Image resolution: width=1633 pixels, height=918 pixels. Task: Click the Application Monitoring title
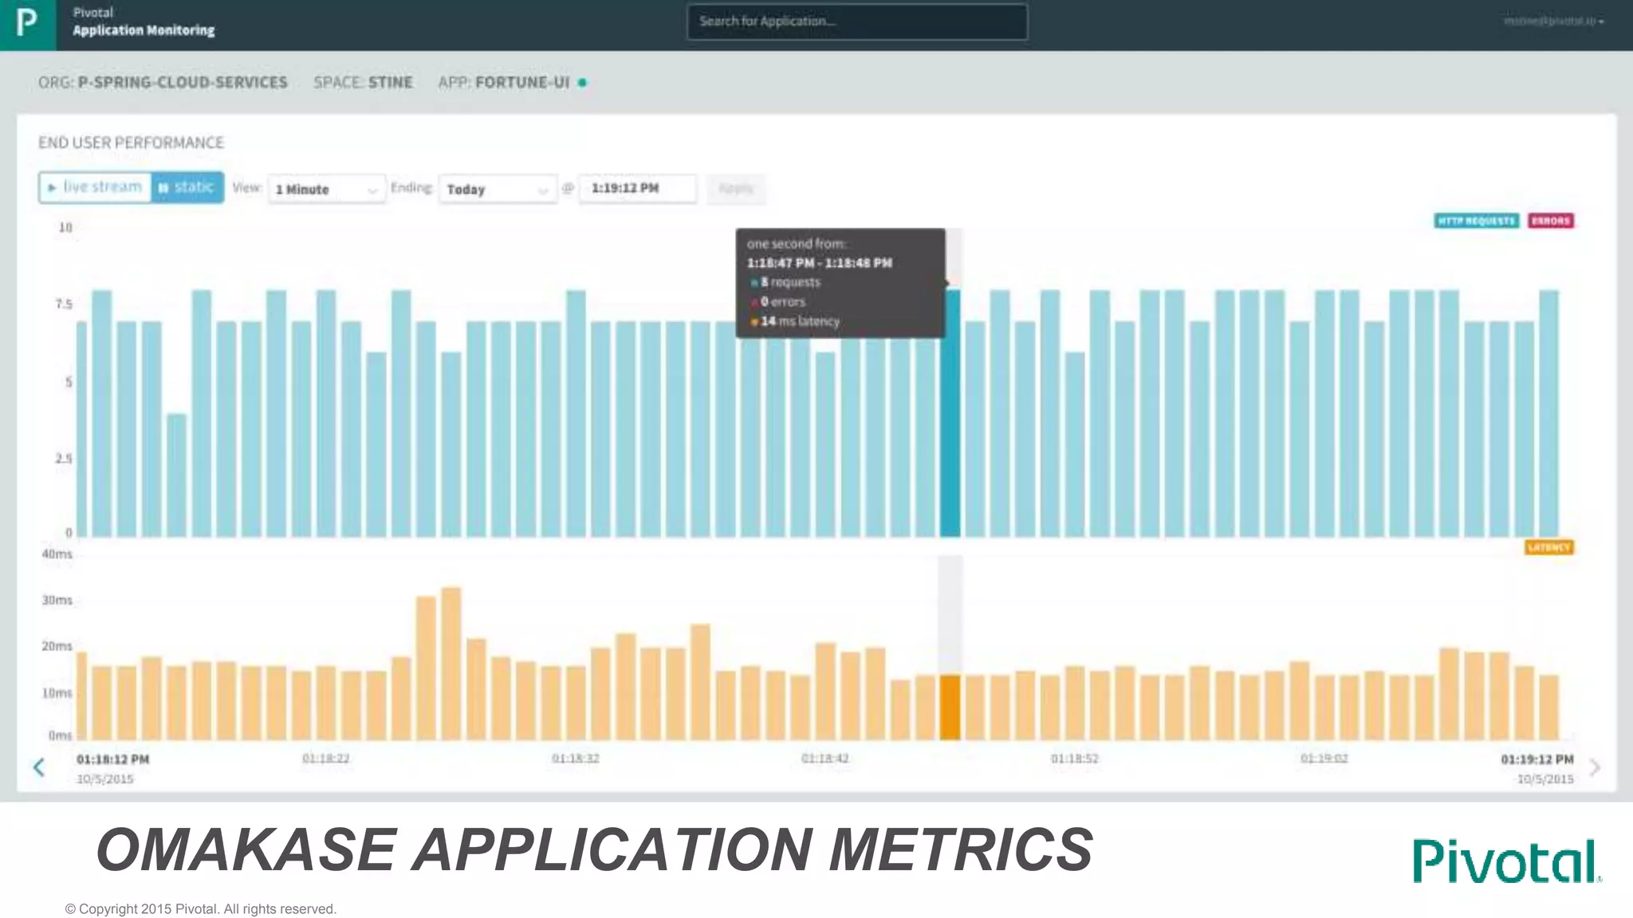pyautogui.click(x=144, y=30)
